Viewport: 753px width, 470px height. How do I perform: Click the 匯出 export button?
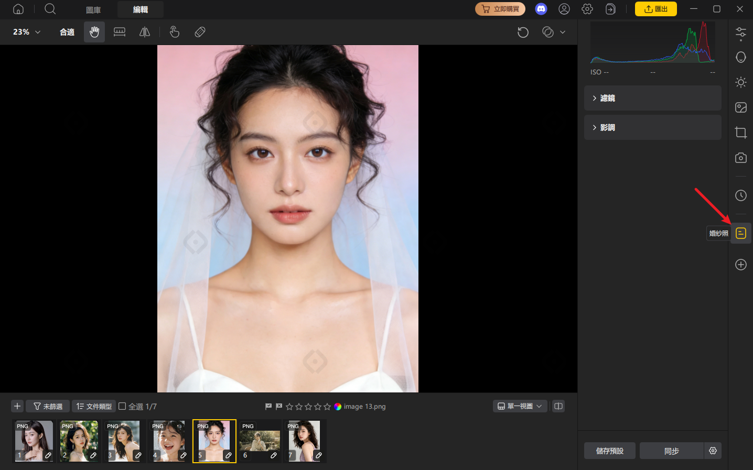[656, 9]
